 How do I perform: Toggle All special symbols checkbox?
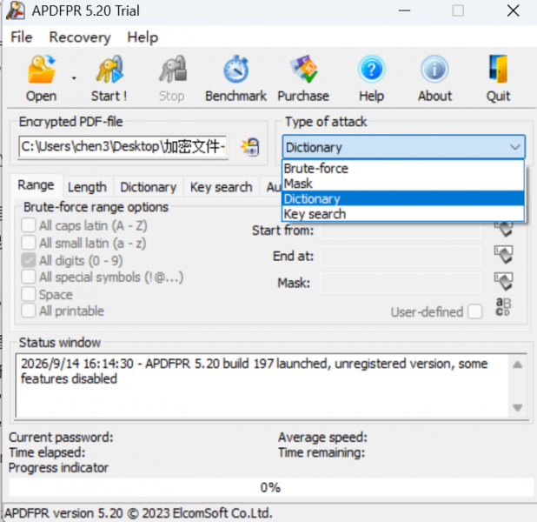(x=29, y=277)
